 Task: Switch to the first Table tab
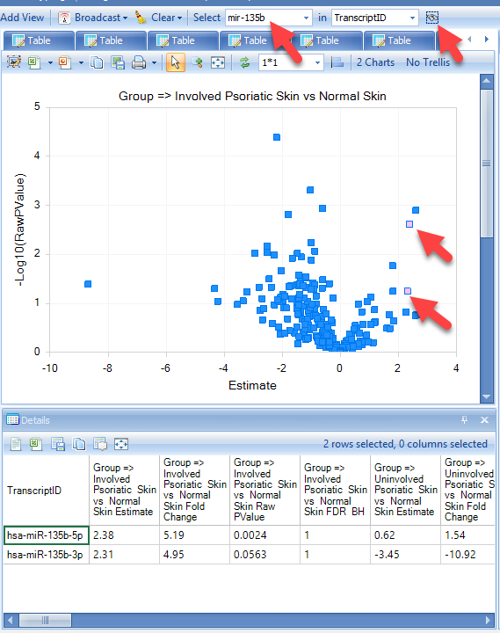point(39,40)
